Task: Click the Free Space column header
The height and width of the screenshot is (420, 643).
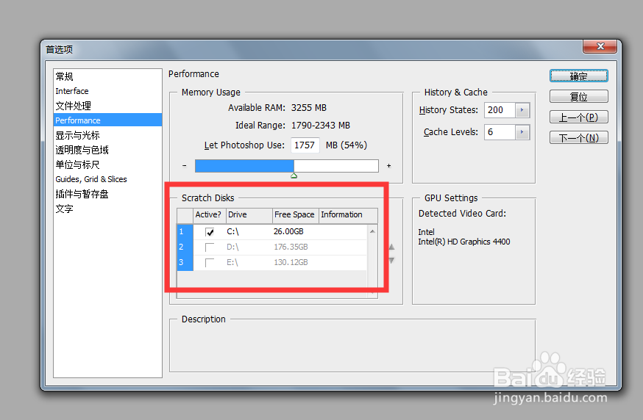Action: click(x=296, y=215)
